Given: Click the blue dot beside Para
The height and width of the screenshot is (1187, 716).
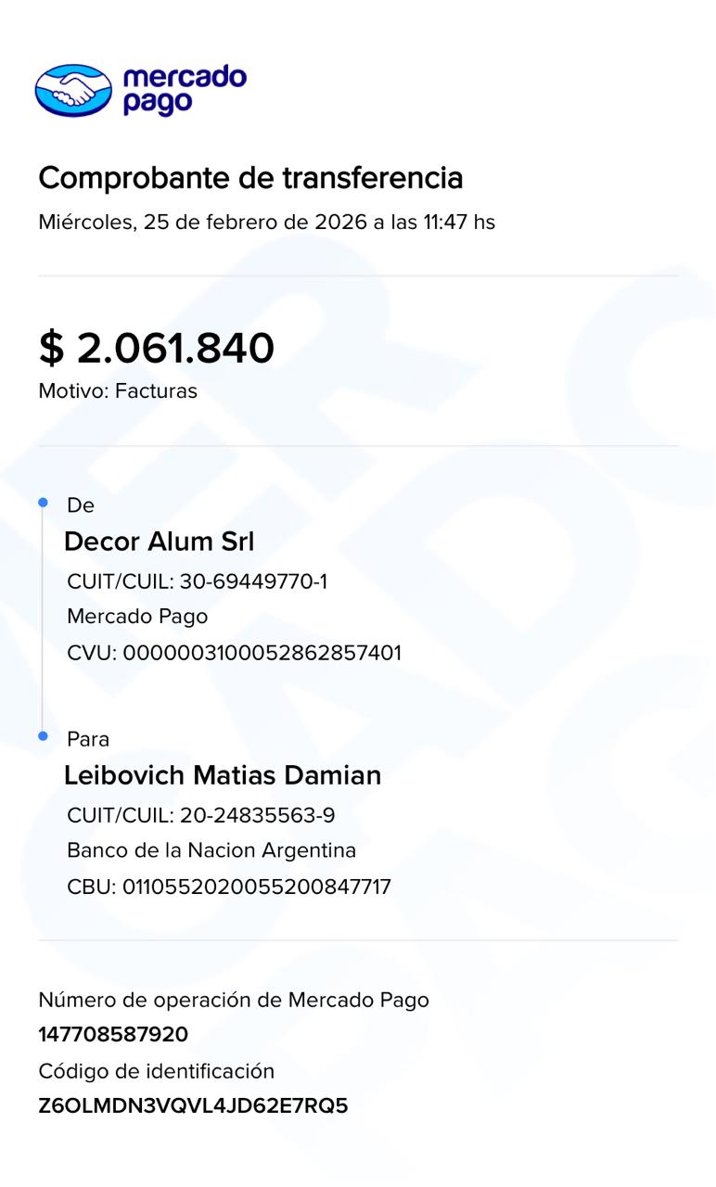Looking at the screenshot, I should 43,736.
